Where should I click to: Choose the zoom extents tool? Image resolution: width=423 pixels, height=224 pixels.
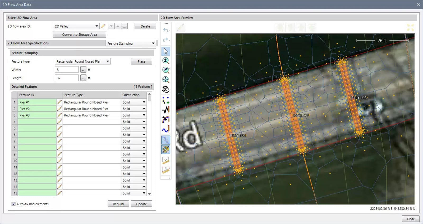click(165, 80)
